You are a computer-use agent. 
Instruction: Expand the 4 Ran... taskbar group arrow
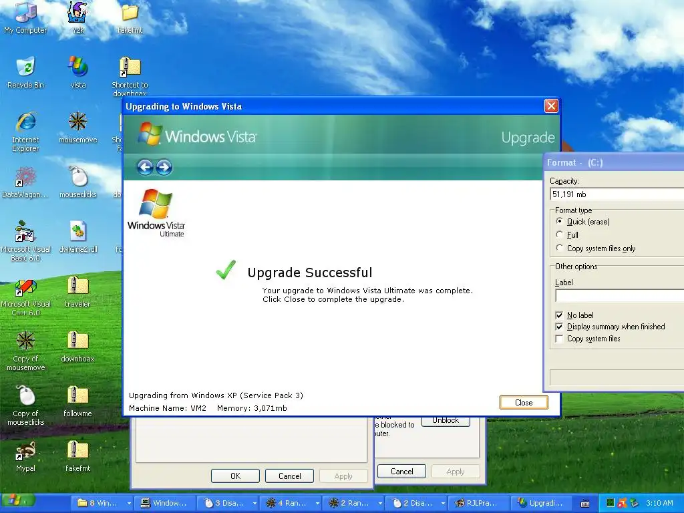point(317,503)
